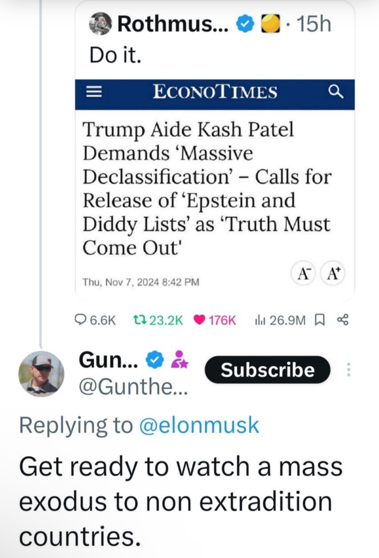Click the blue verified badge beside Rothmus
Image resolution: width=379 pixels, height=558 pixels.
click(244, 24)
